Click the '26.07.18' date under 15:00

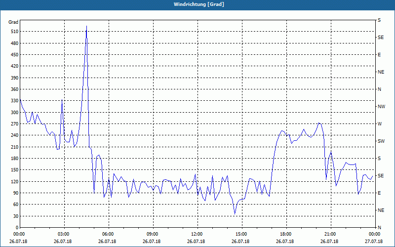240,242
